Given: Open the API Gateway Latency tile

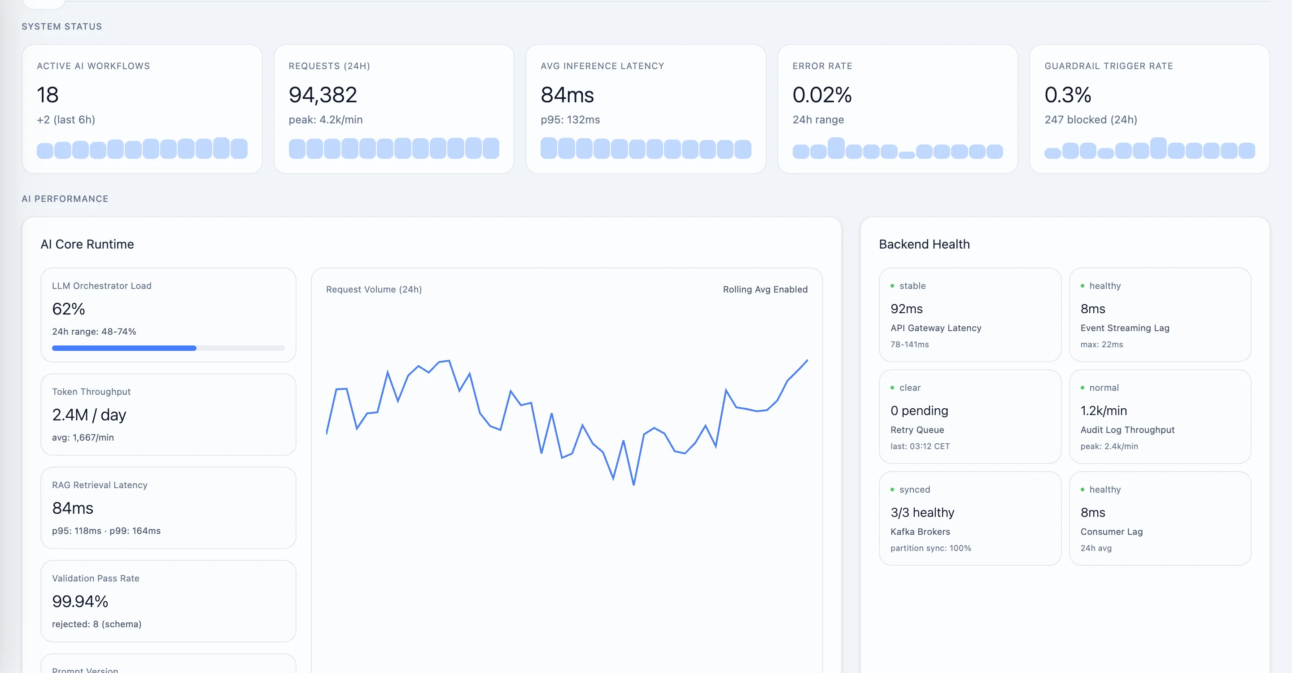Looking at the screenshot, I should click(x=969, y=315).
